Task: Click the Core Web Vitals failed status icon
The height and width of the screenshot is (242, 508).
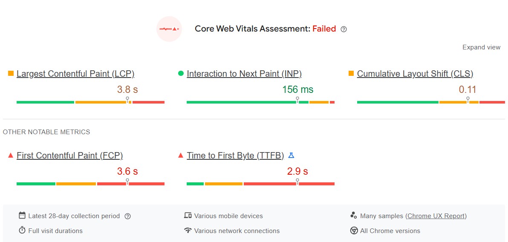Action: (169, 29)
